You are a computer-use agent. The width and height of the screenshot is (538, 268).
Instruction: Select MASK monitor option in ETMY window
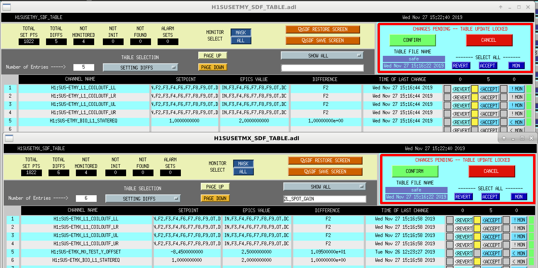tap(241, 33)
